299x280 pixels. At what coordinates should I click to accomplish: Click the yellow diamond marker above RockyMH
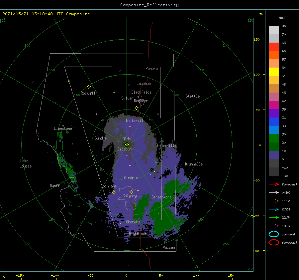coord(89,87)
